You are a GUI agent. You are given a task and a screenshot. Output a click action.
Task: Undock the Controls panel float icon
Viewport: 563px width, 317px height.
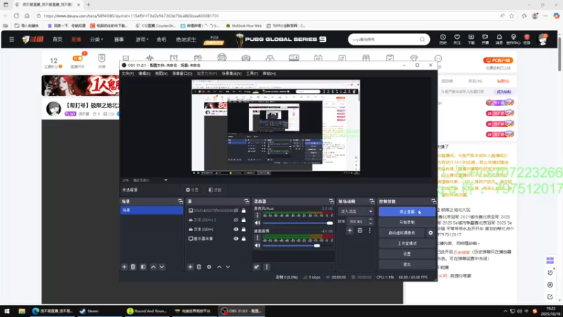tap(434, 201)
